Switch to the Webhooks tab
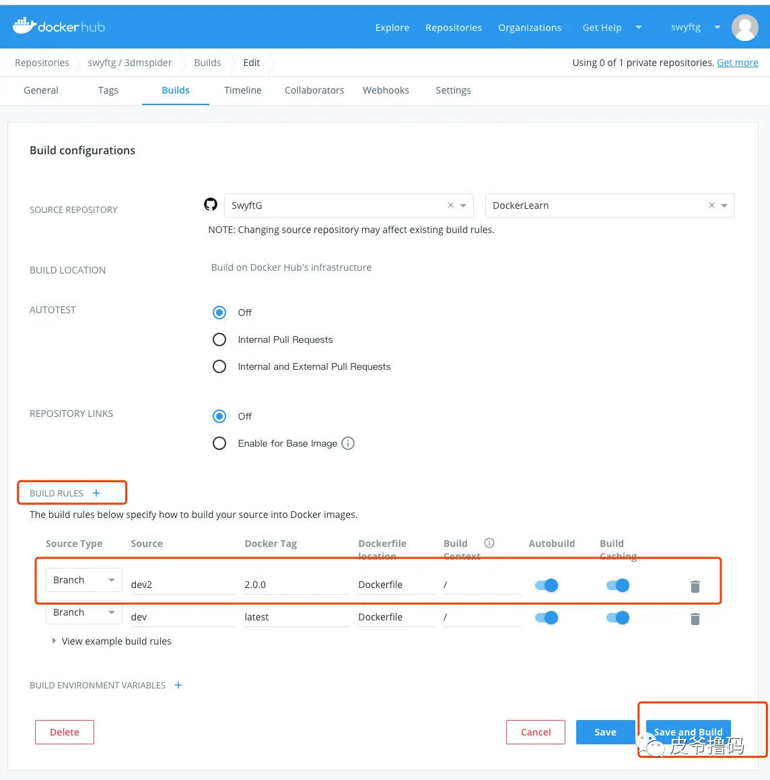 [x=386, y=90]
